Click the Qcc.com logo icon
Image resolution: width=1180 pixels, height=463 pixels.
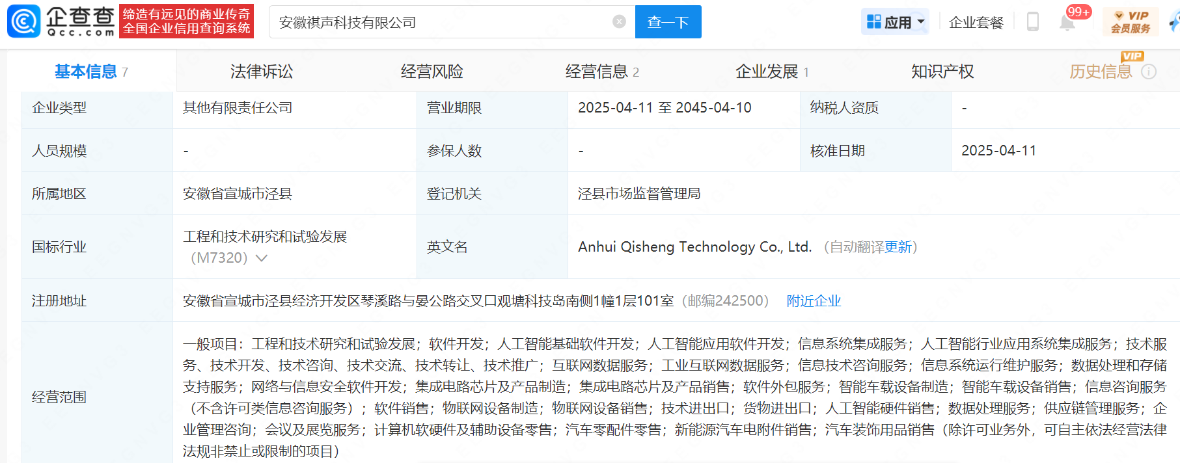(24, 21)
